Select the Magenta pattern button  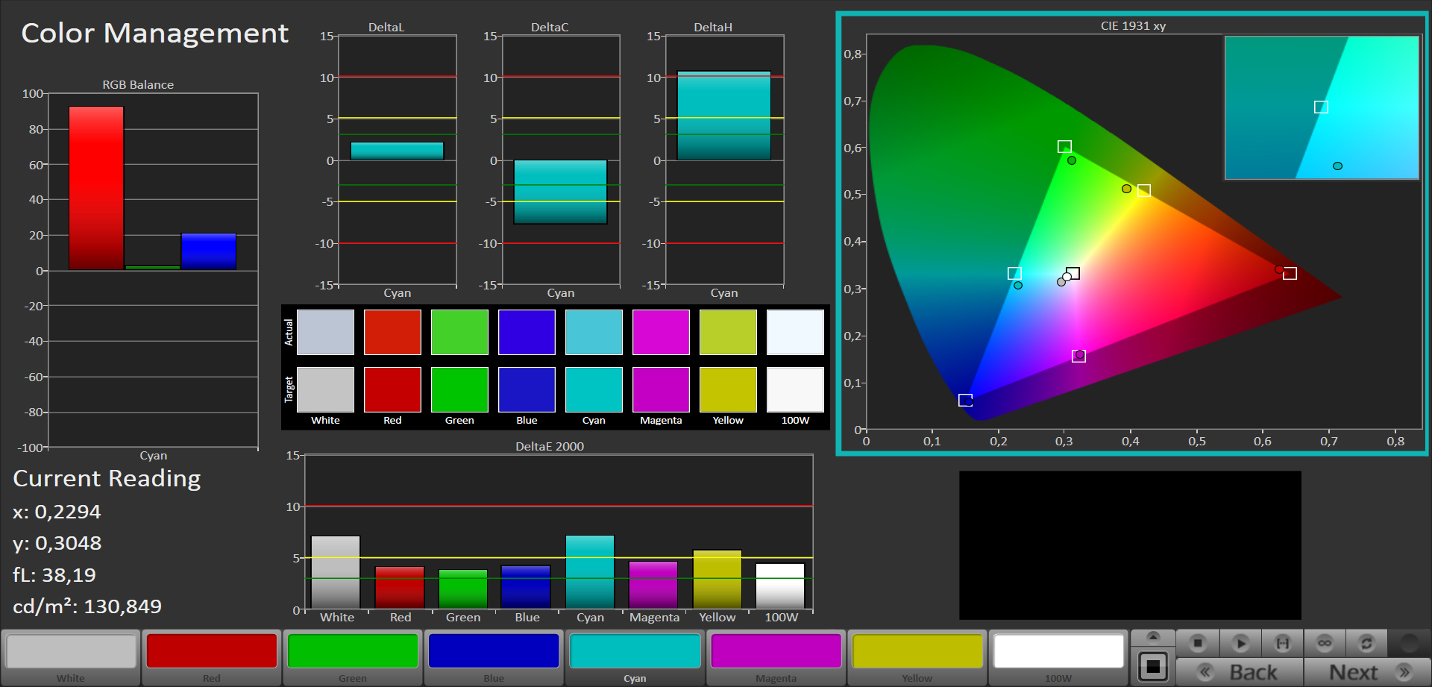click(776, 658)
